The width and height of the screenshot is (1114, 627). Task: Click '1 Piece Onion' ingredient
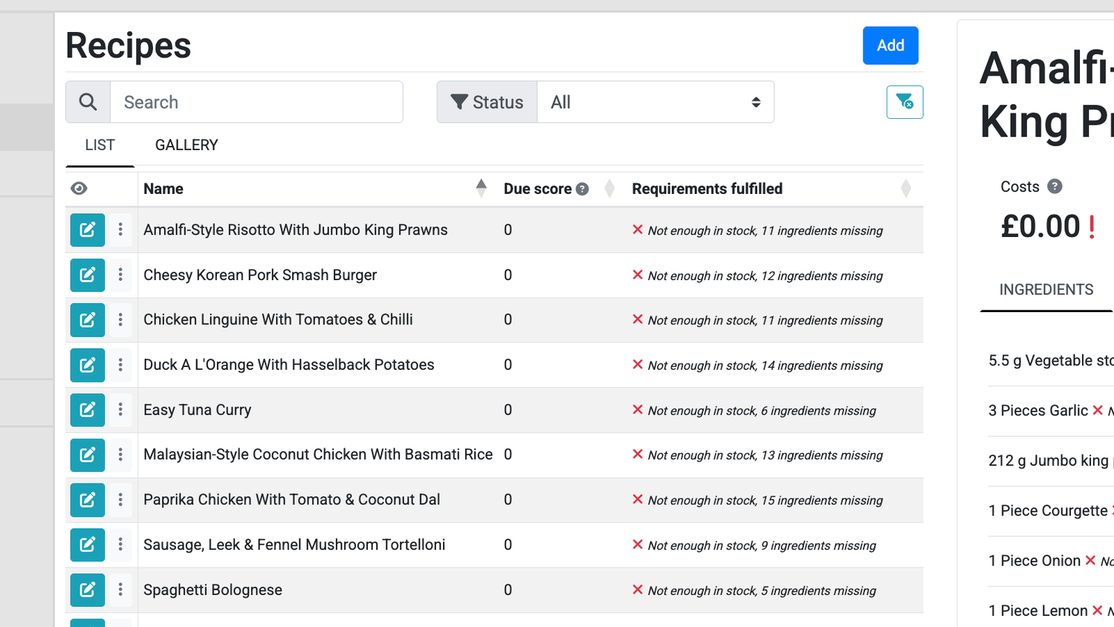1034,561
